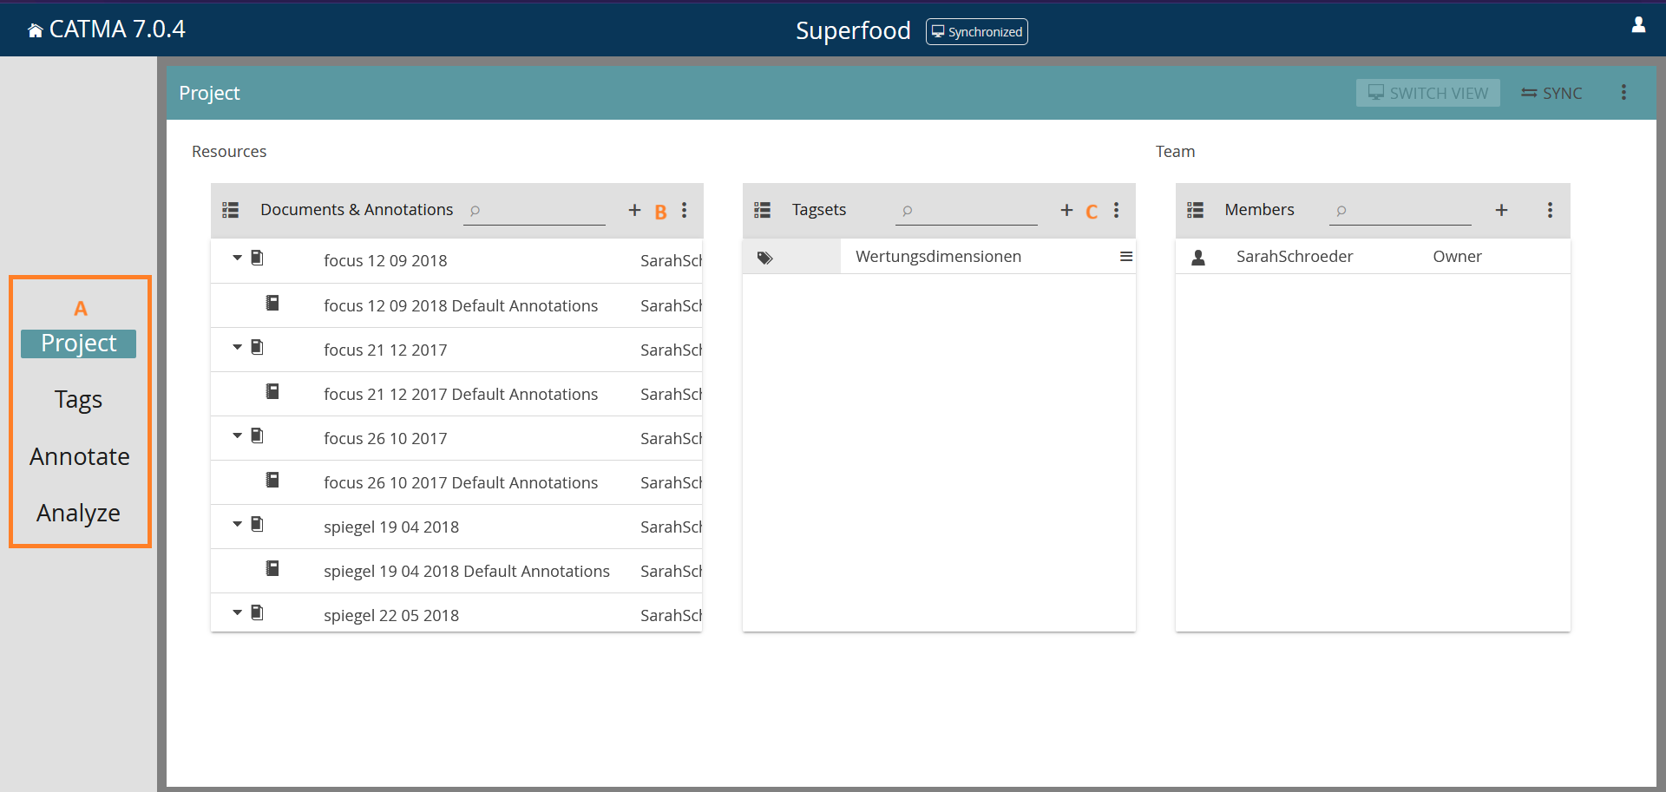Switch to the Annotate module
The height and width of the screenshot is (792, 1666).
79,456
